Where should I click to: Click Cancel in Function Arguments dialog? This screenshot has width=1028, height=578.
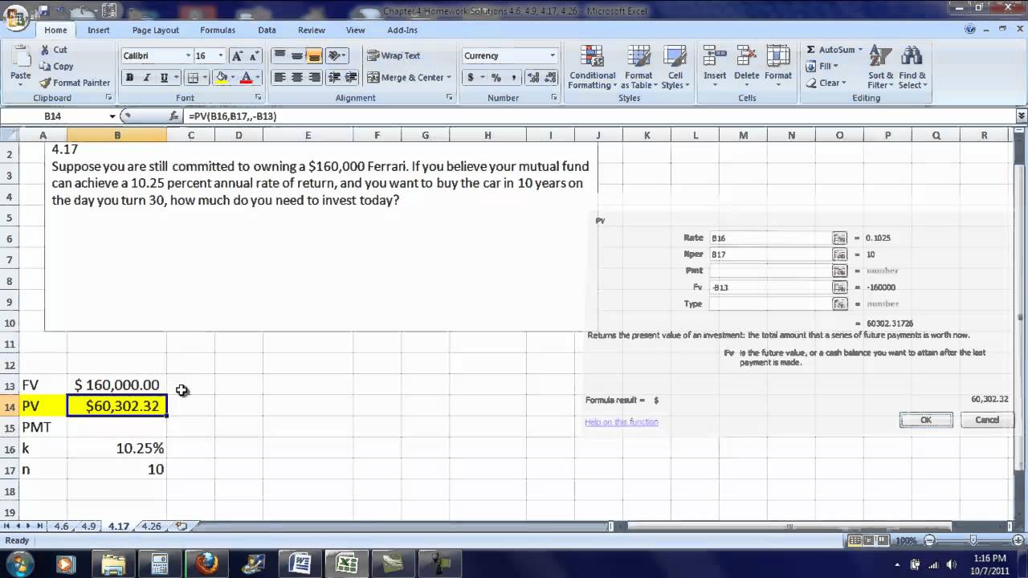tap(987, 420)
